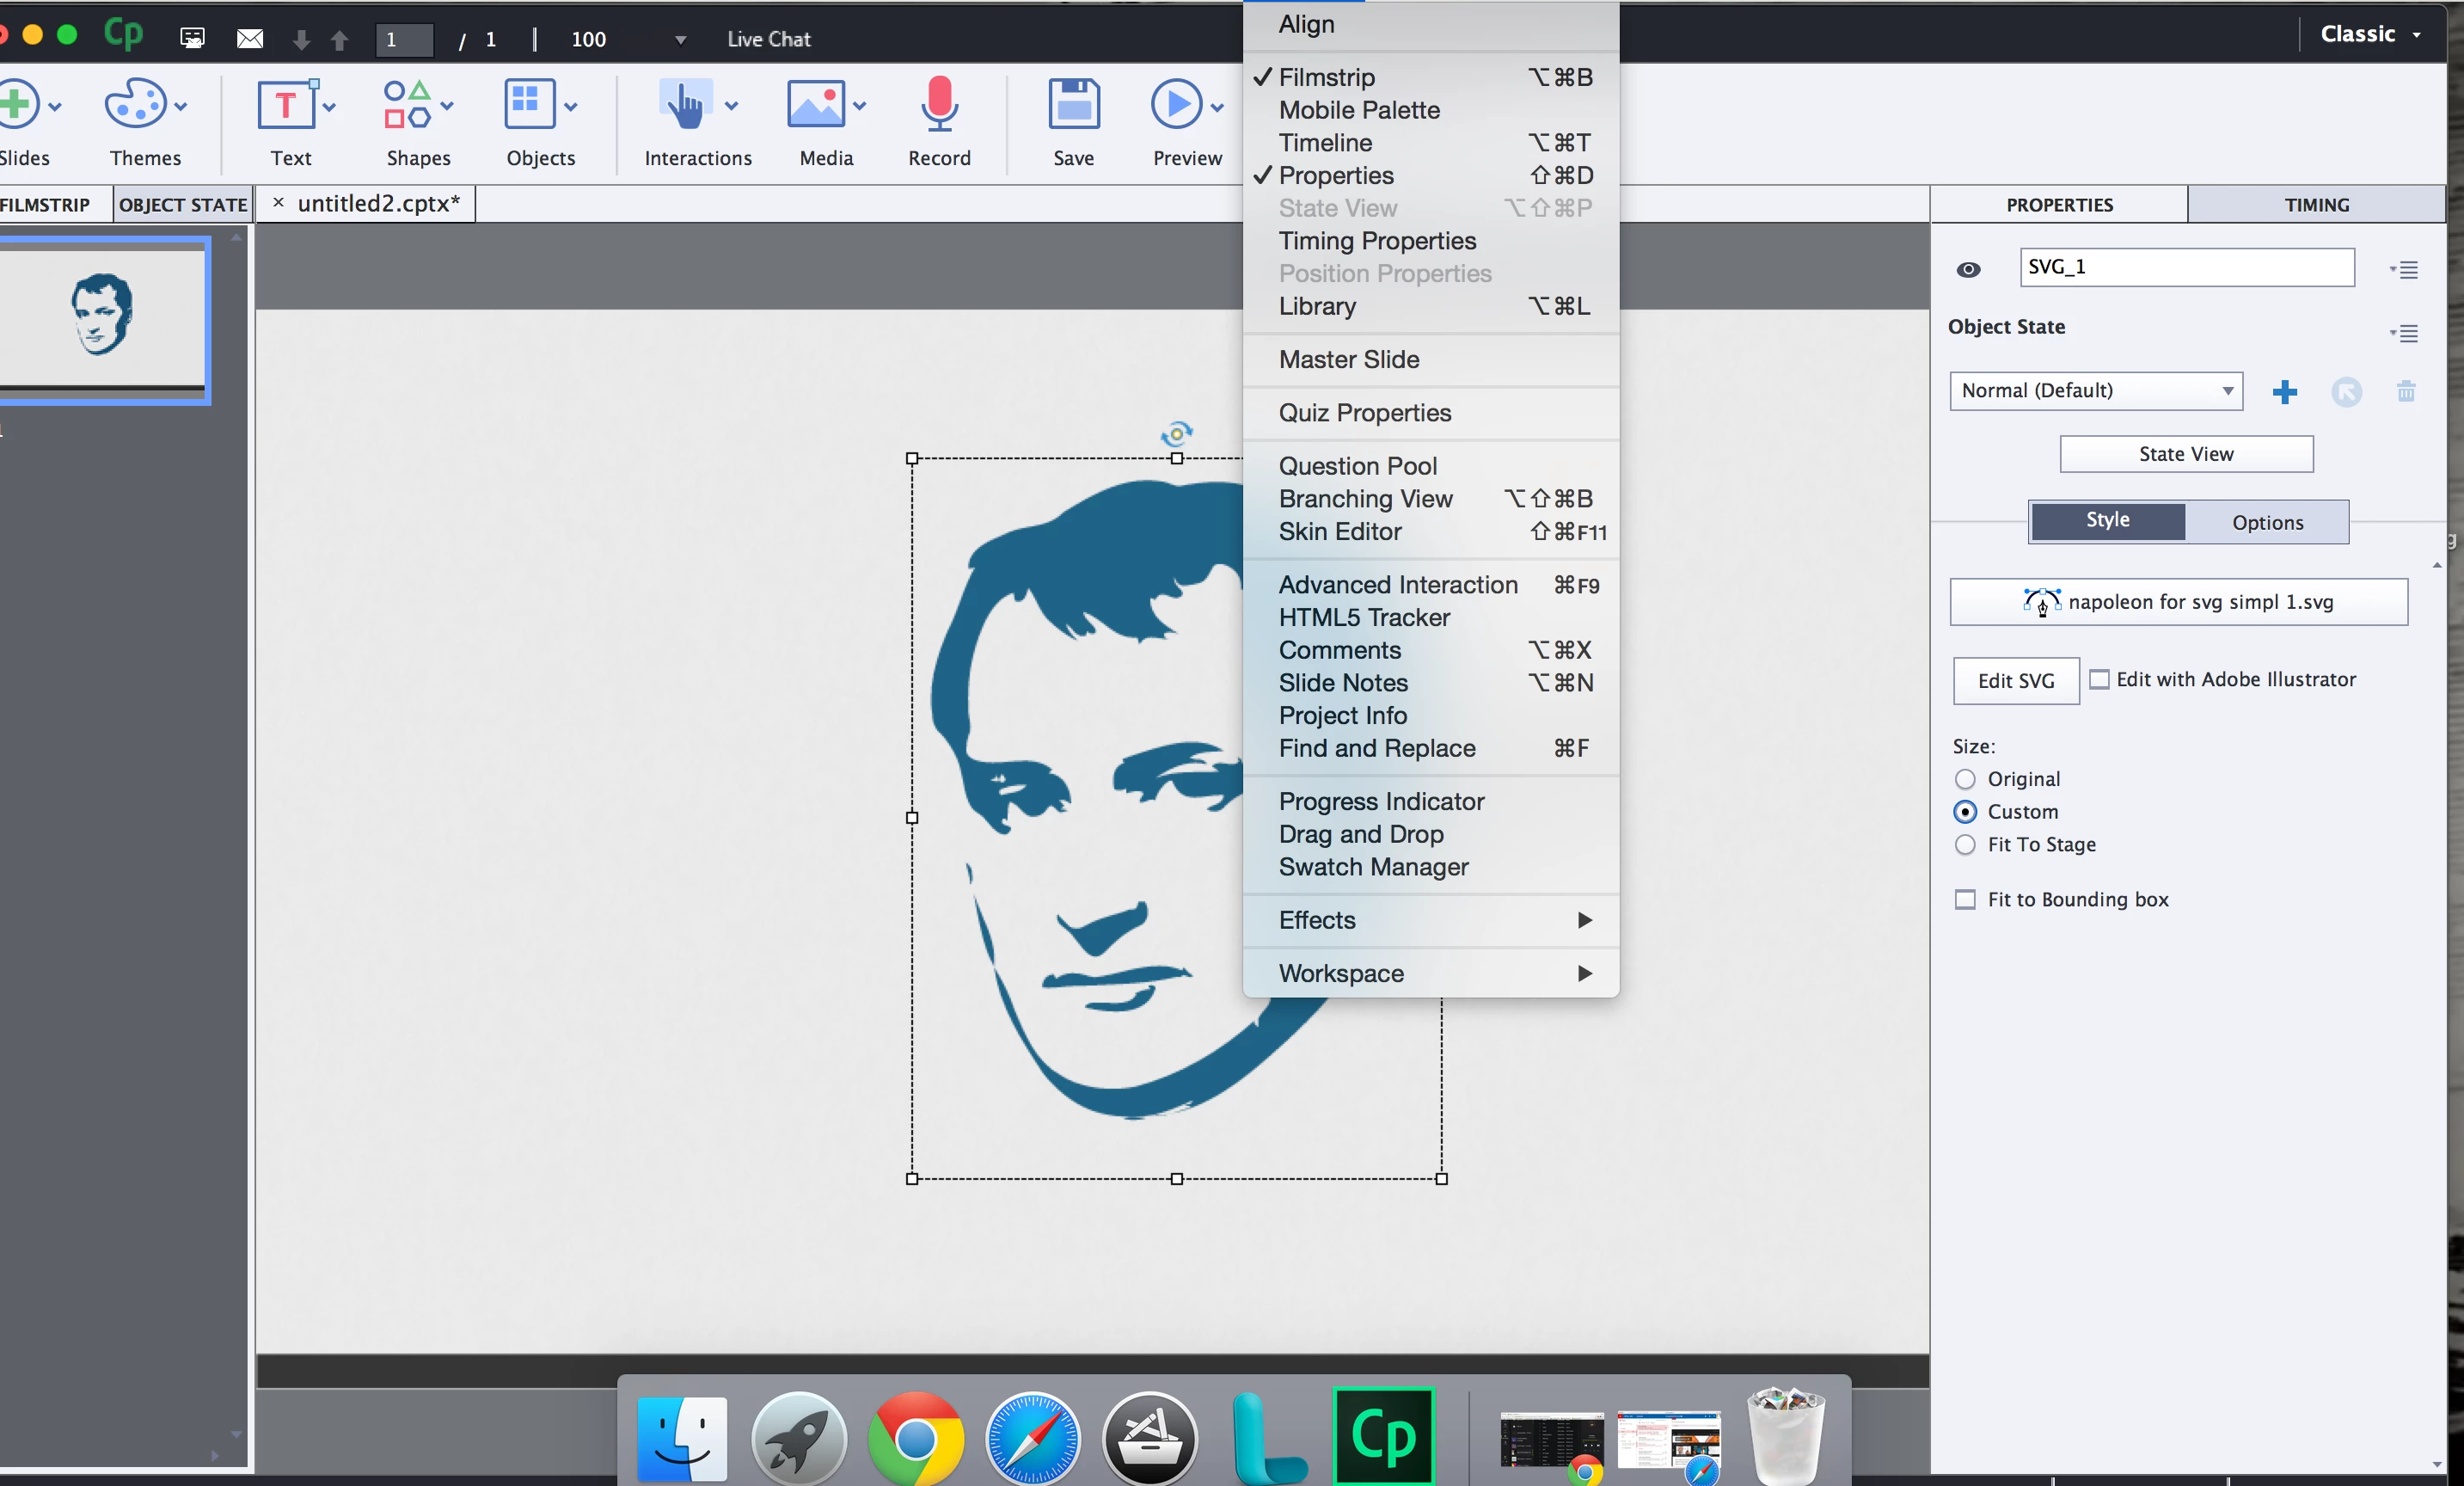The image size is (2464, 1486).
Task: Click the Preview play icon
Action: pos(1176,104)
